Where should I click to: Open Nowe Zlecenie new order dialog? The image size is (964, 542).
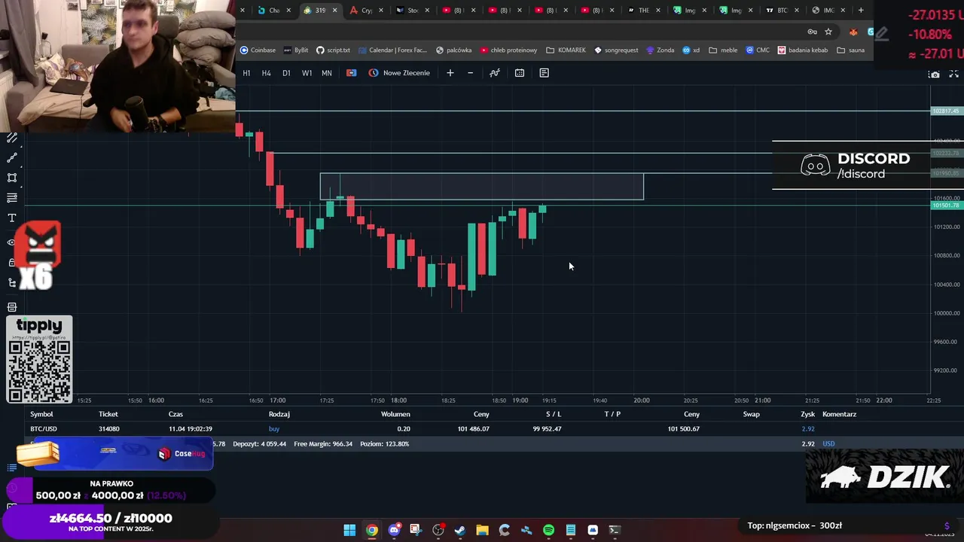[x=399, y=73]
